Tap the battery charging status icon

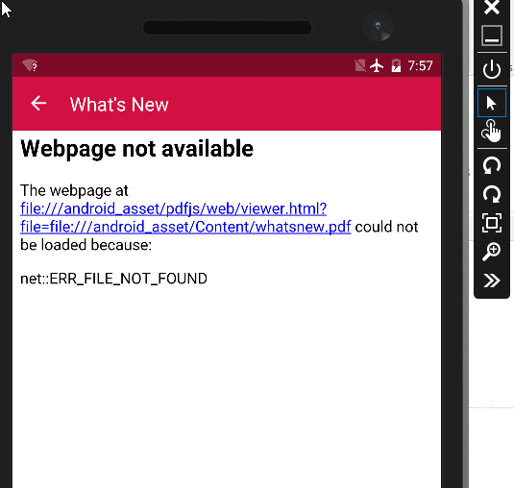[396, 65]
